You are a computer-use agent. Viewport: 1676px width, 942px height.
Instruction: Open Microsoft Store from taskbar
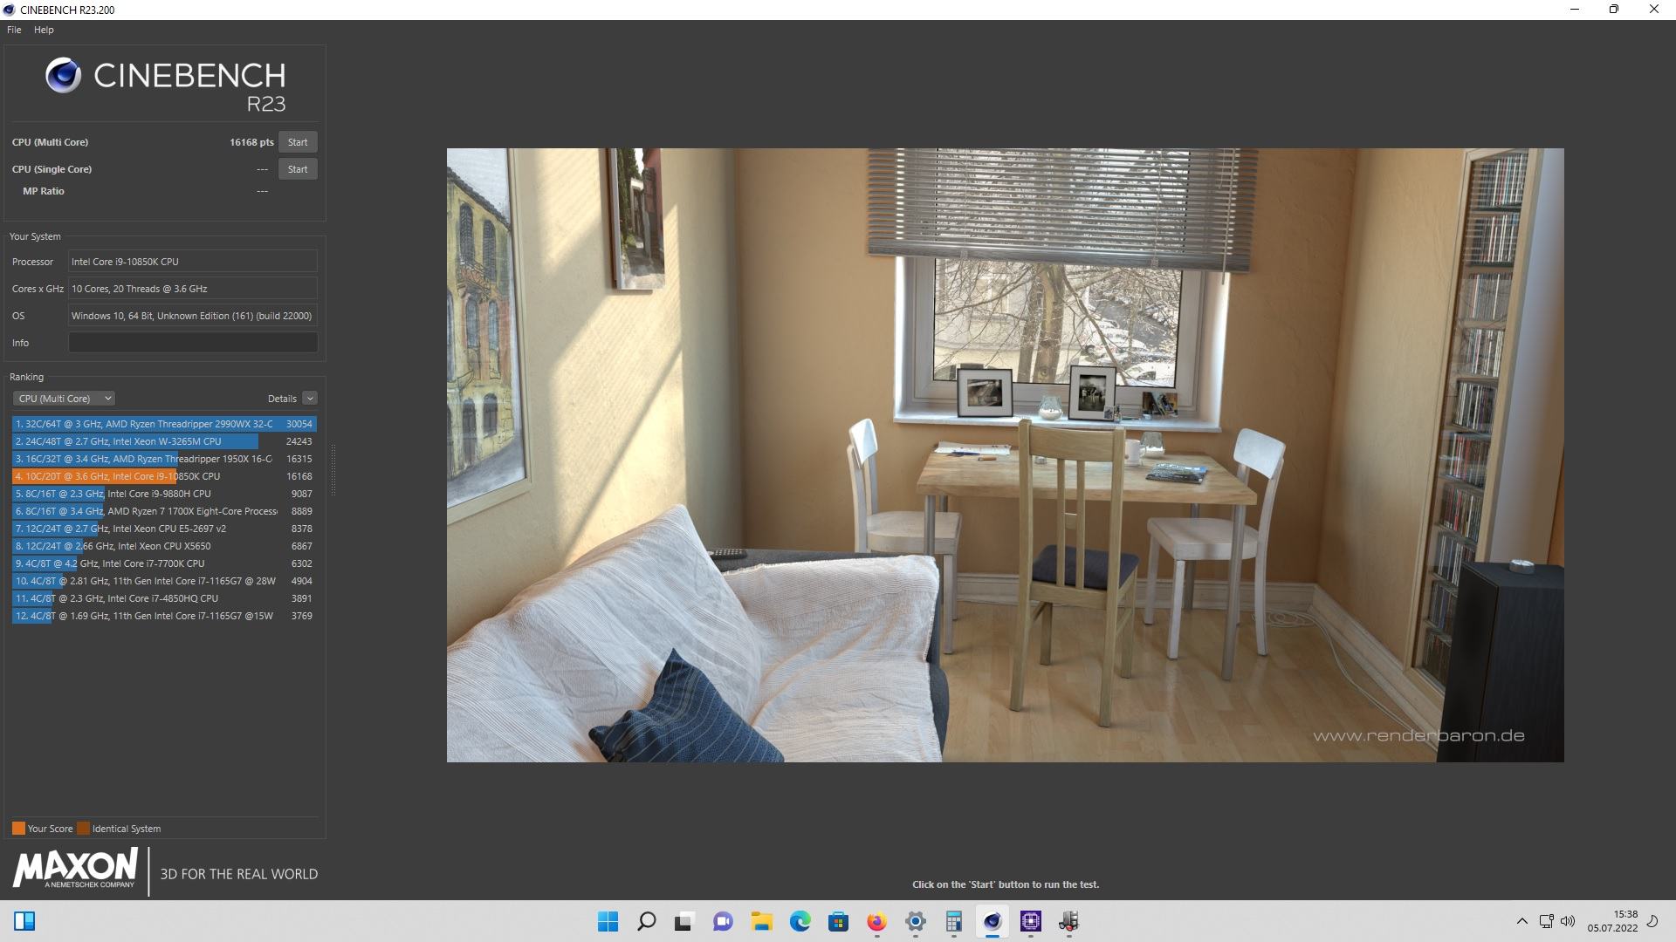point(838,921)
